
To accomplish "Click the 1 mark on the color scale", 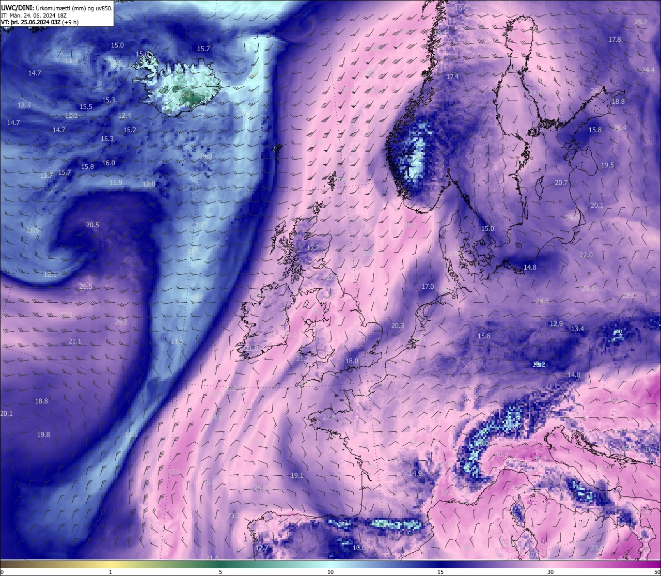I will (x=111, y=572).
